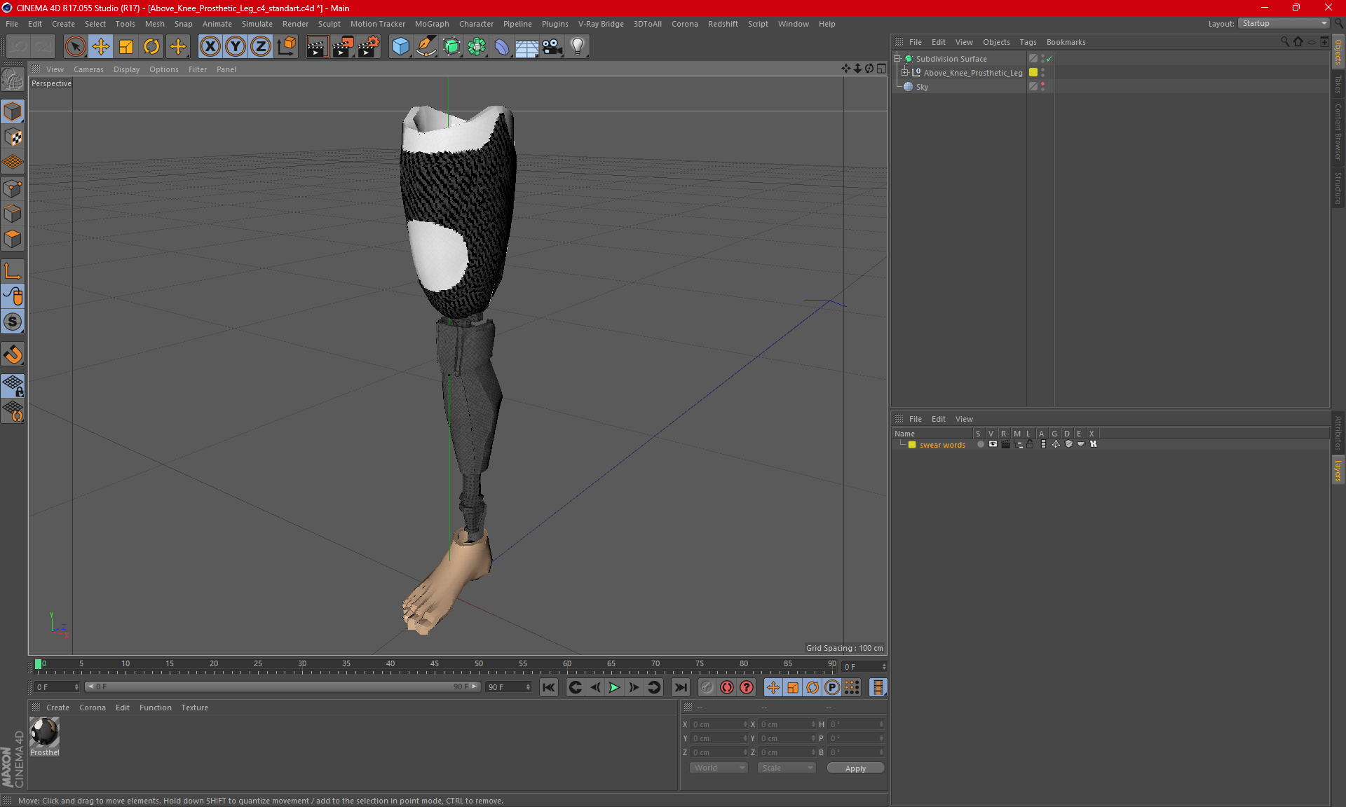1346x807 pixels.
Task: Open the MoGraph menu
Action: tap(432, 24)
